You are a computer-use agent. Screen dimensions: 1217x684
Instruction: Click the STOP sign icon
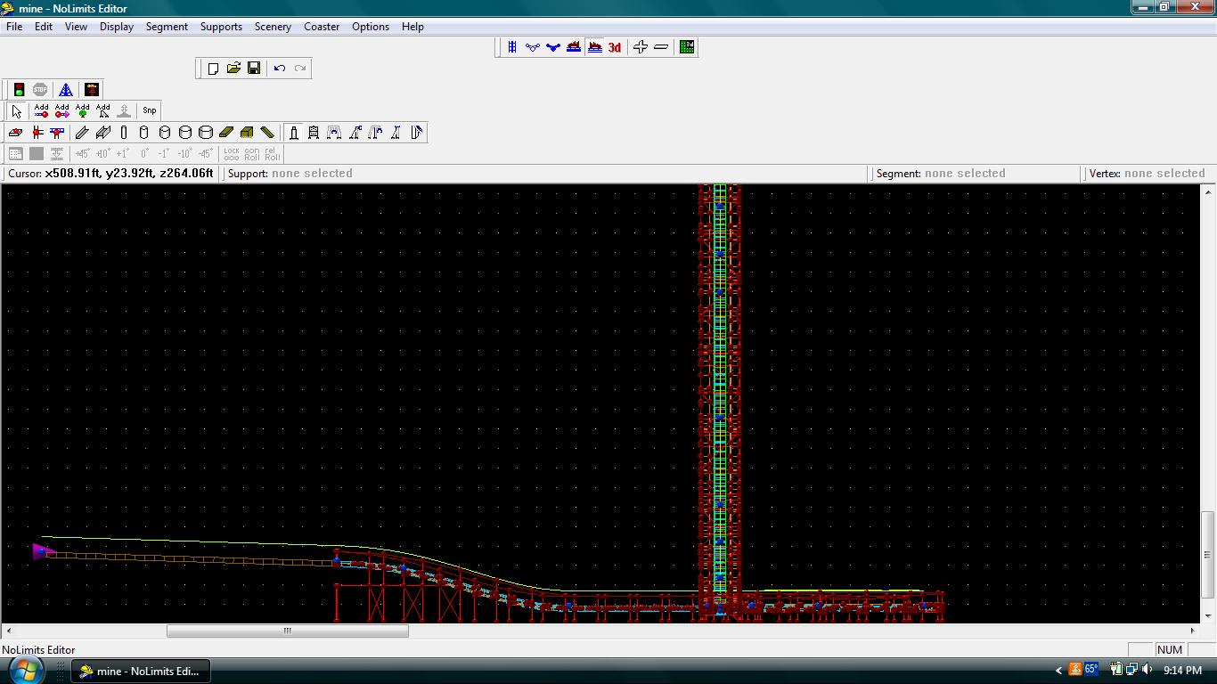pyautogui.click(x=40, y=90)
